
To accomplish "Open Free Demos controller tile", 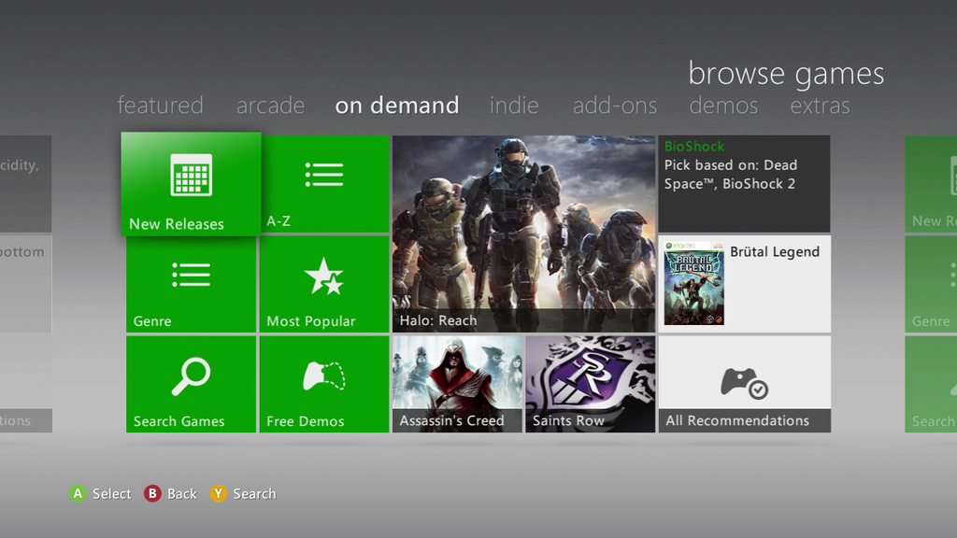I will 324,384.
